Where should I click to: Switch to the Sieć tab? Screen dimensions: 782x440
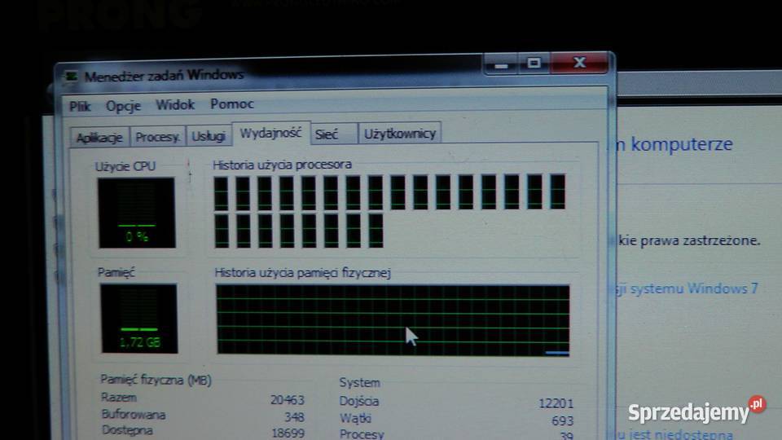coord(334,134)
